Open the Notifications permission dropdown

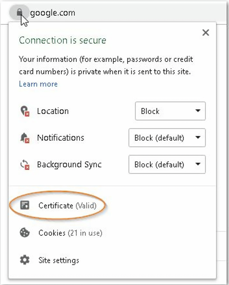coord(167,138)
